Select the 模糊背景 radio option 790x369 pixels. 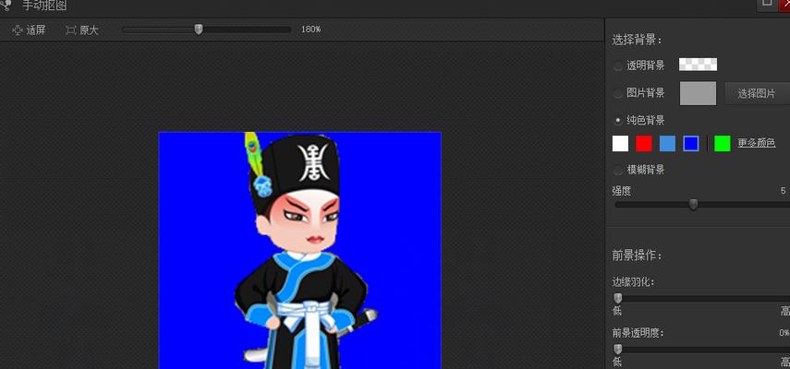pos(618,170)
